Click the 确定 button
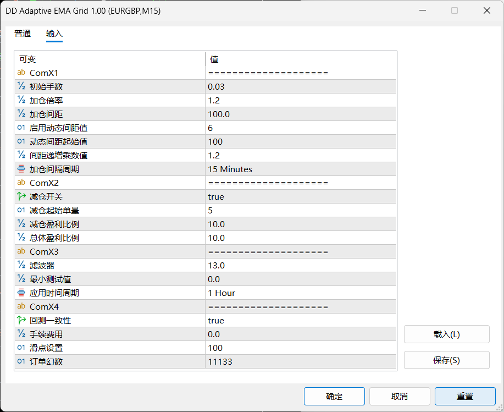 pyautogui.click(x=334, y=396)
